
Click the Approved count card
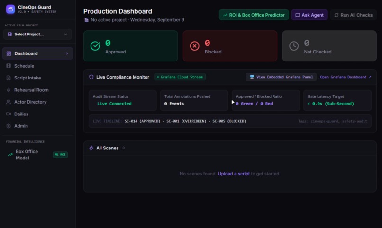[x=131, y=46]
